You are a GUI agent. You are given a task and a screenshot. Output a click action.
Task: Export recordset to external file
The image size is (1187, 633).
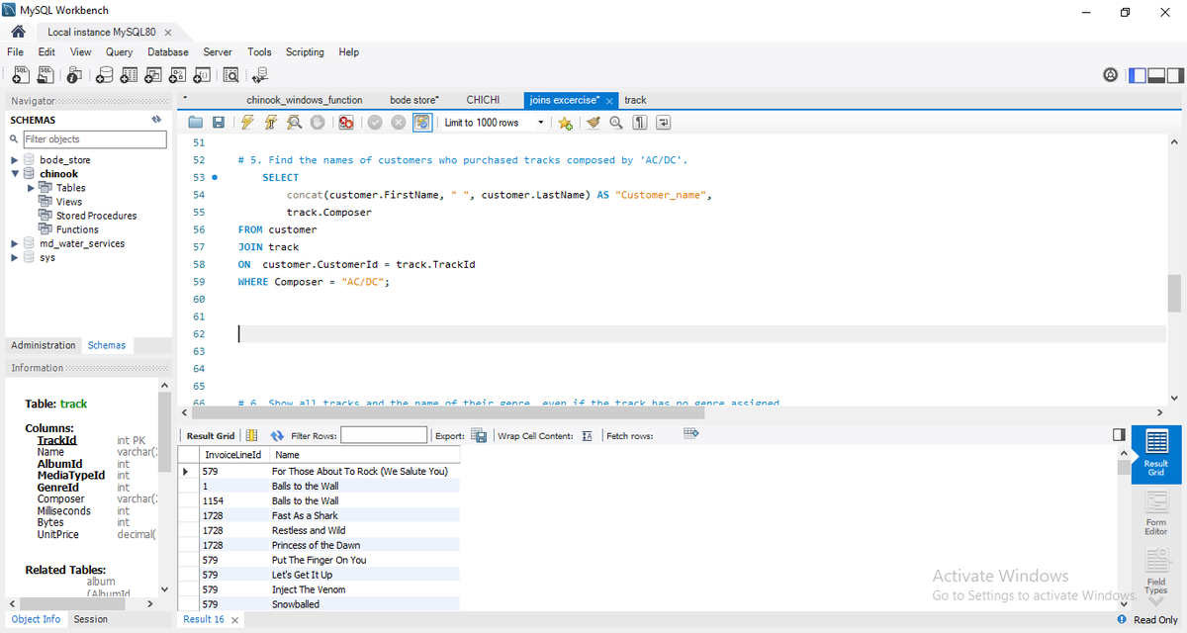coord(479,435)
